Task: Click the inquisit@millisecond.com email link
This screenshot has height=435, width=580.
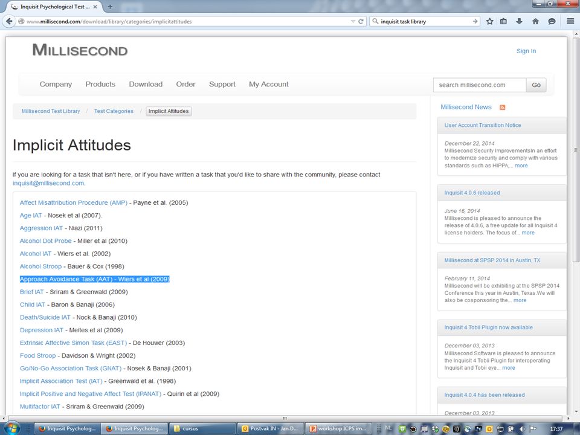Action: tap(48, 183)
